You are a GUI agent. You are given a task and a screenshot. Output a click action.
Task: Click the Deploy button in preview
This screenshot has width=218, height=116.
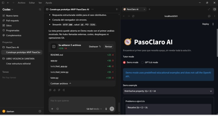(x=206, y=24)
